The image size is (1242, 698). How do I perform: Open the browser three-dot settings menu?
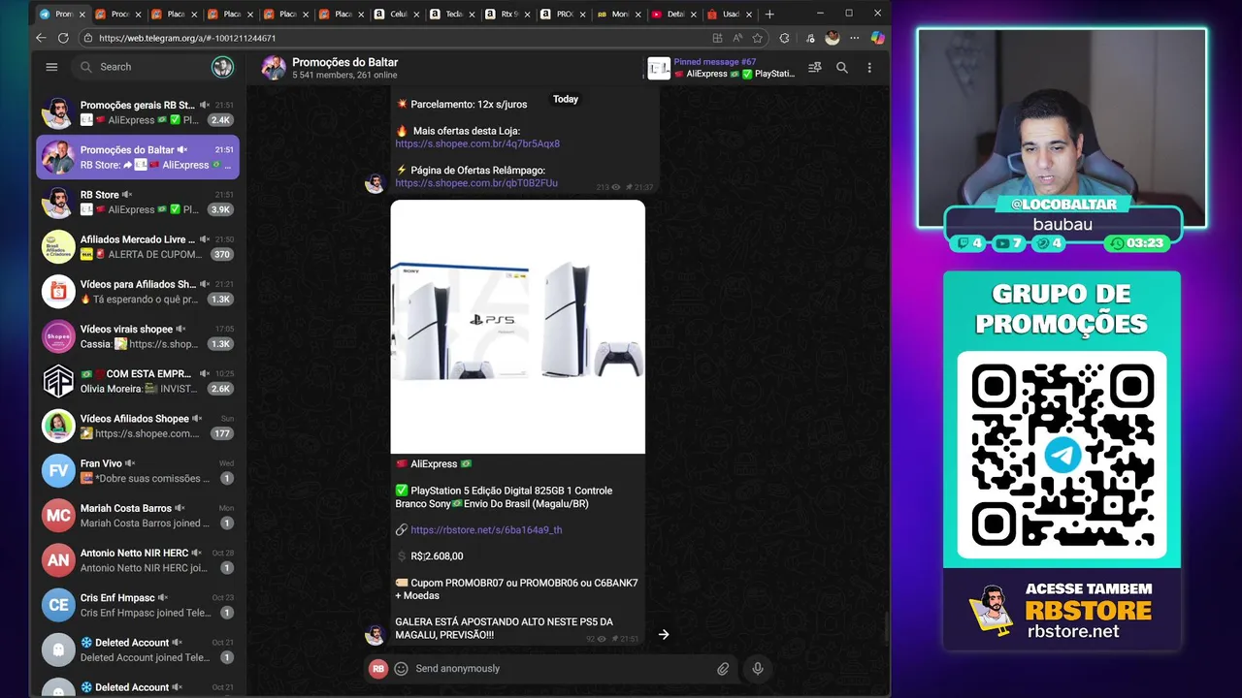tap(855, 38)
